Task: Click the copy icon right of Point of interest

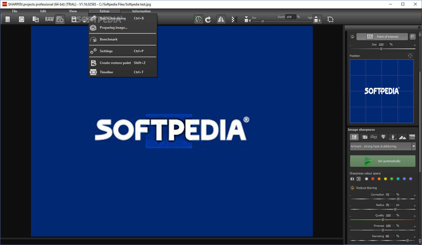Action: (412, 37)
